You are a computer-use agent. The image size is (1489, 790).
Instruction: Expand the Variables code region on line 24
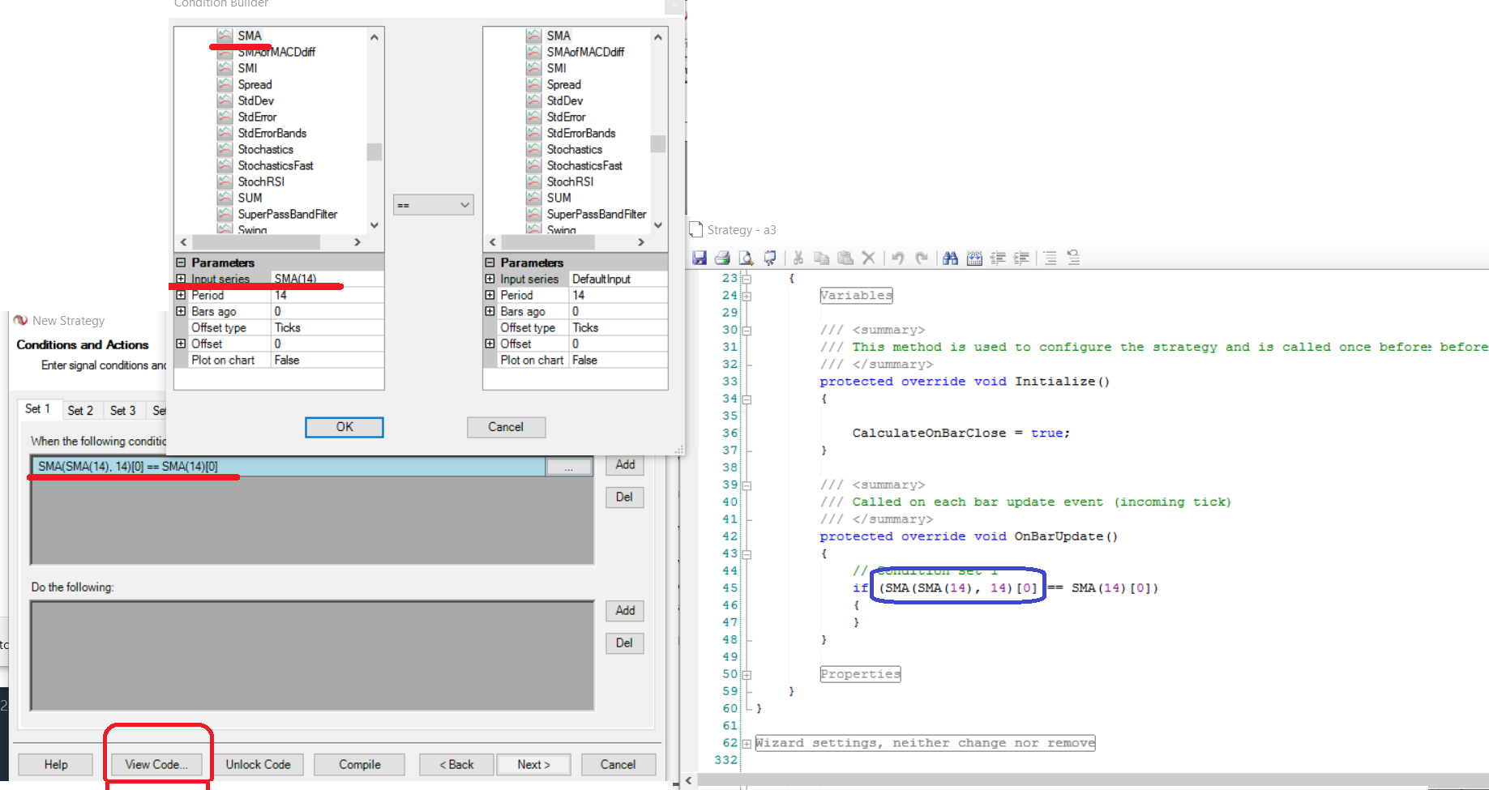(x=747, y=296)
